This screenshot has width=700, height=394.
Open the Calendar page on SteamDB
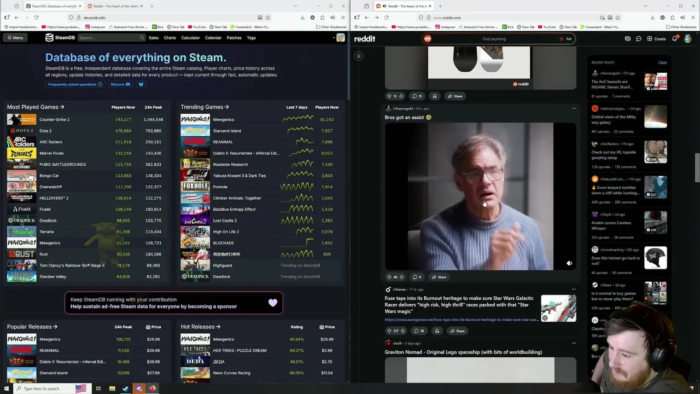coord(213,38)
